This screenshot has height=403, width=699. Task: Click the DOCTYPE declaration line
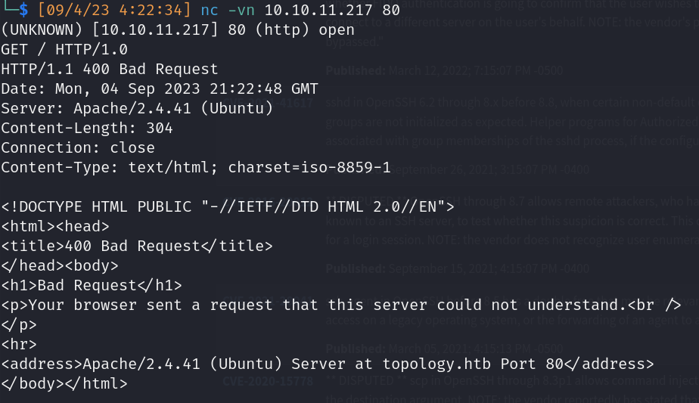228,206
